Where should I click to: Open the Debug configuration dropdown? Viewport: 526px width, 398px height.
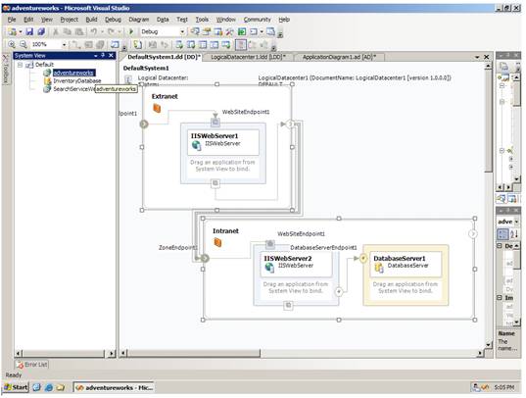182,32
